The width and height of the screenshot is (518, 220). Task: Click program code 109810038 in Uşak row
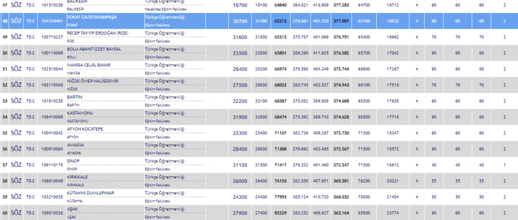51,213
